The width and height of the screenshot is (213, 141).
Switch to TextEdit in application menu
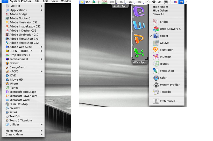(167, 92)
